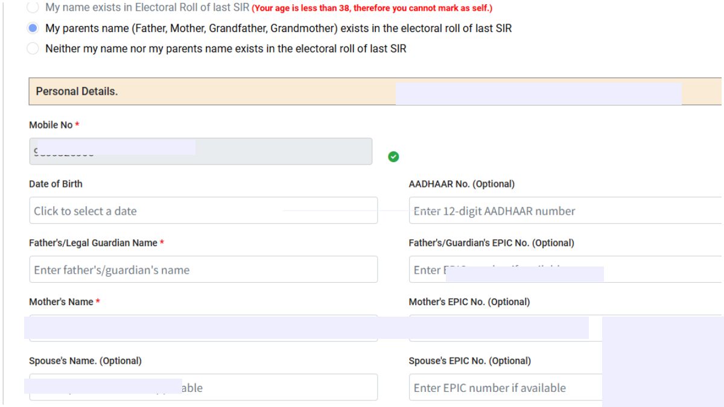Select the parents name exists option
This screenshot has height=407, width=724.
tap(33, 28)
